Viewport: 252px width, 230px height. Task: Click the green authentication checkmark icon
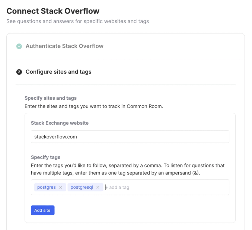(x=19, y=46)
